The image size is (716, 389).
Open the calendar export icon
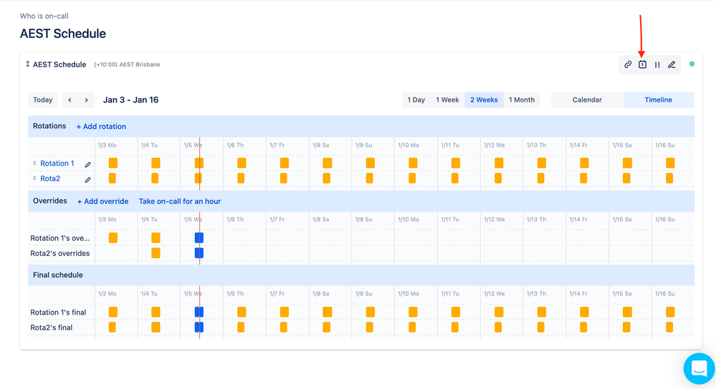pyautogui.click(x=642, y=64)
